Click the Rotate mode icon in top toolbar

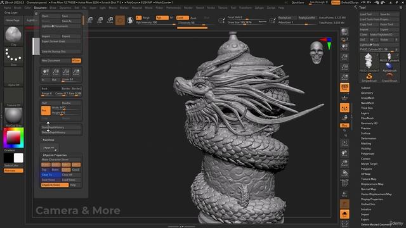[x=110, y=20]
